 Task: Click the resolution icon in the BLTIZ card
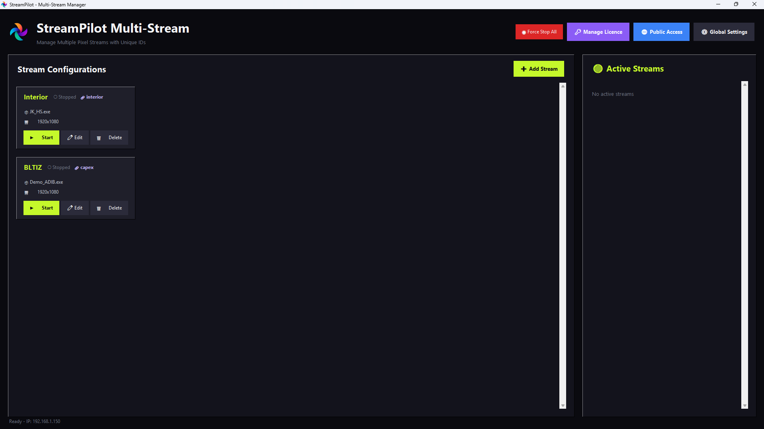[26, 192]
